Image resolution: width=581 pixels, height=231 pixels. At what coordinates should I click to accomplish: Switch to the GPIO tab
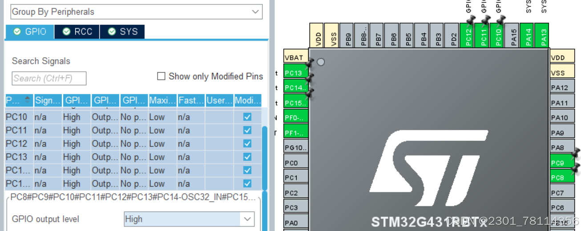point(30,32)
